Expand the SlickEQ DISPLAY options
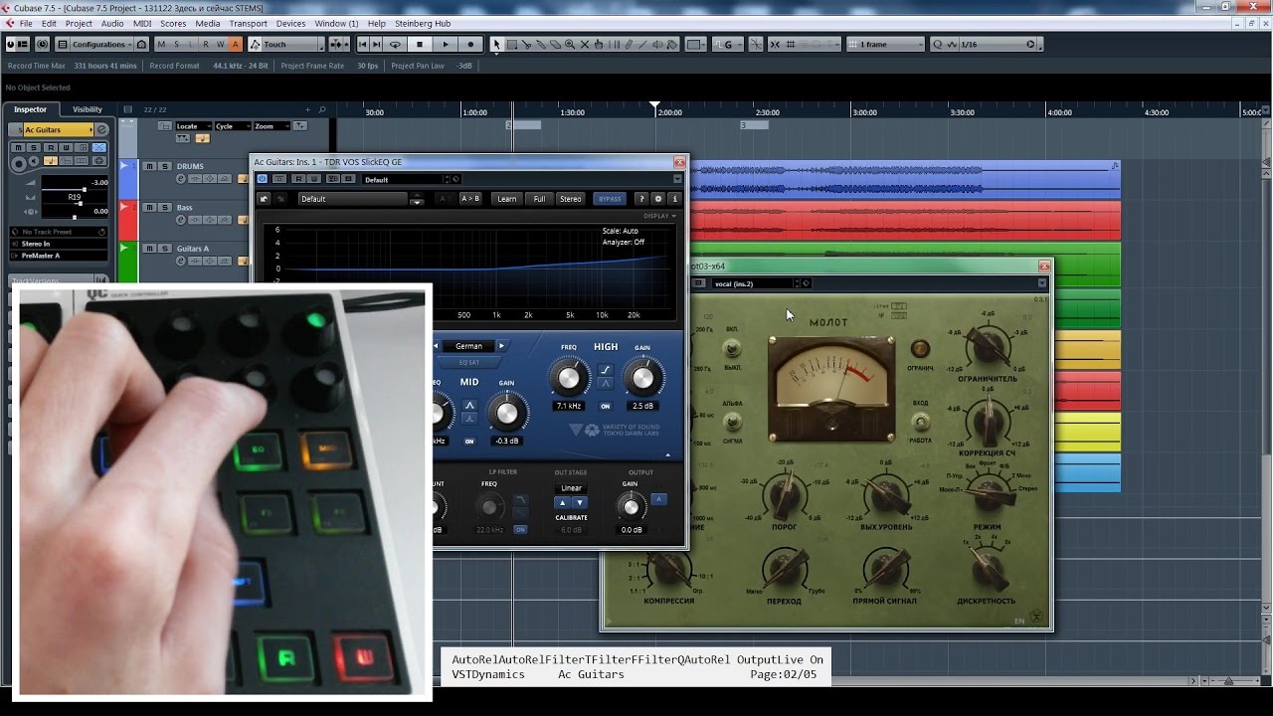The width and height of the screenshot is (1273, 716). (x=659, y=216)
